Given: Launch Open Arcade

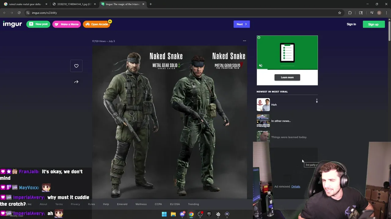Looking at the screenshot, I should [x=97, y=24].
